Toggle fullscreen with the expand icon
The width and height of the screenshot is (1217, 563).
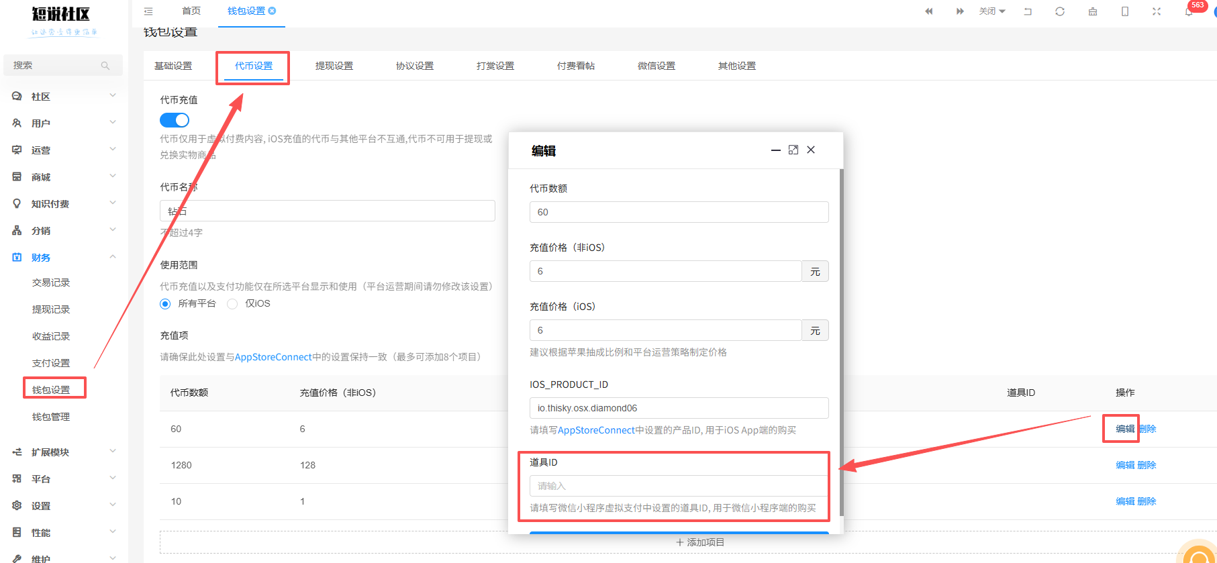(x=1157, y=11)
